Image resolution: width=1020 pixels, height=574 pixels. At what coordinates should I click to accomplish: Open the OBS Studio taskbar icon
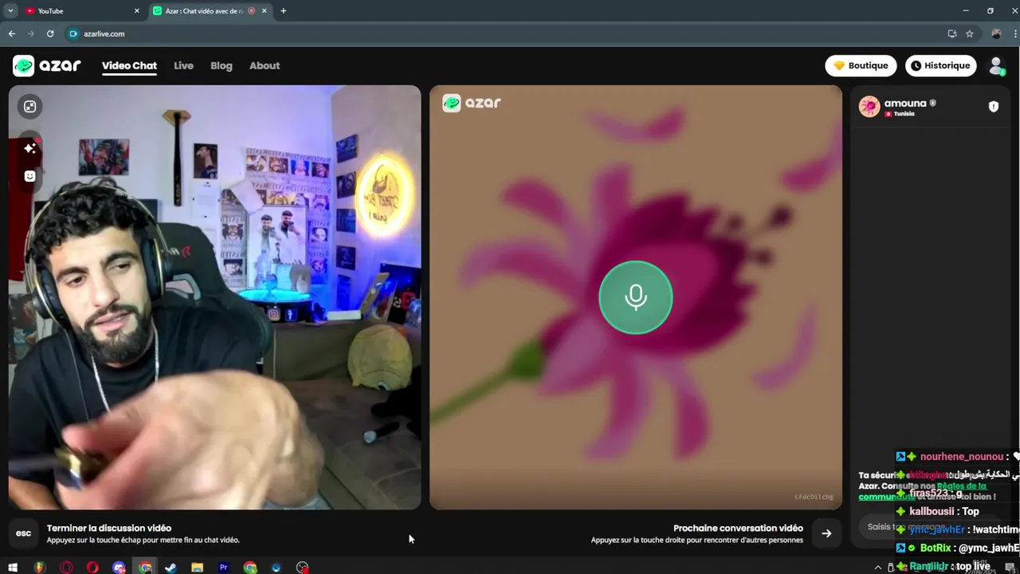click(x=302, y=568)
